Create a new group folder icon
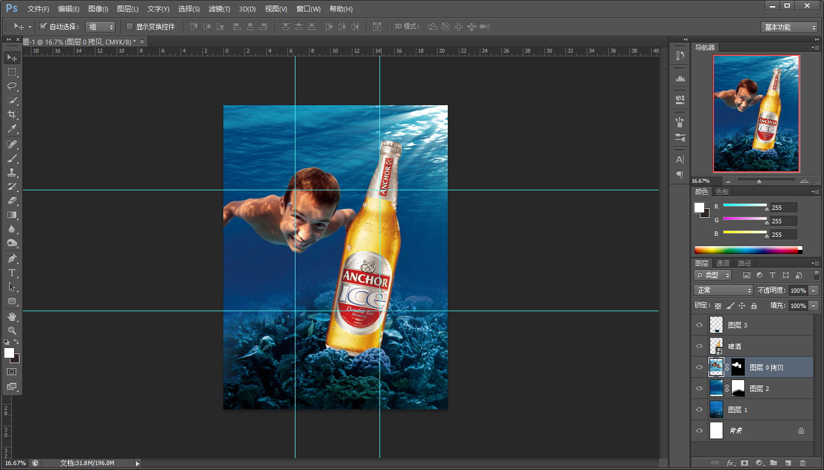The image size is (824, 470). click(x=774, y=463)
